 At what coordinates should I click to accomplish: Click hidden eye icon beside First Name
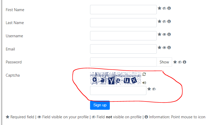coord(164,8)
